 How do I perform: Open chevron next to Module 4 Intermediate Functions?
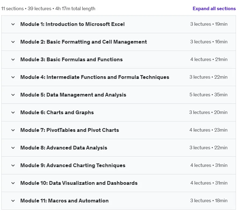pyautogui.click(x=13, y=77)
